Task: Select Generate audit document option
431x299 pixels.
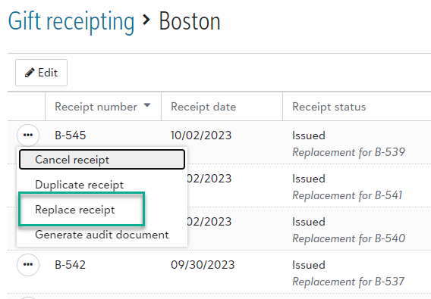Action: tap(102, 235)
